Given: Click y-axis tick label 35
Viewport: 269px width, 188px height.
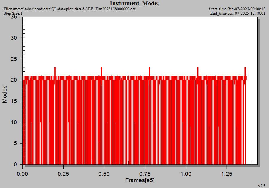Looking at the screenshot, I should [x=14, y=17].
